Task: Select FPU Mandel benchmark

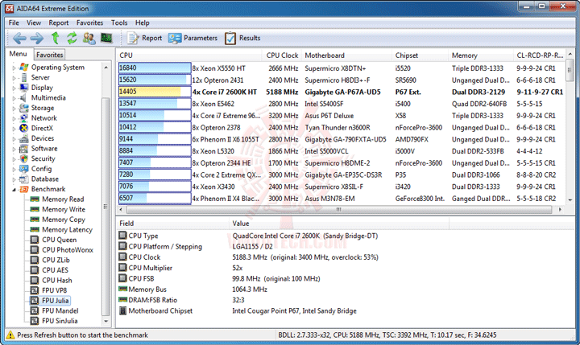Action: [x=60, y=310]
